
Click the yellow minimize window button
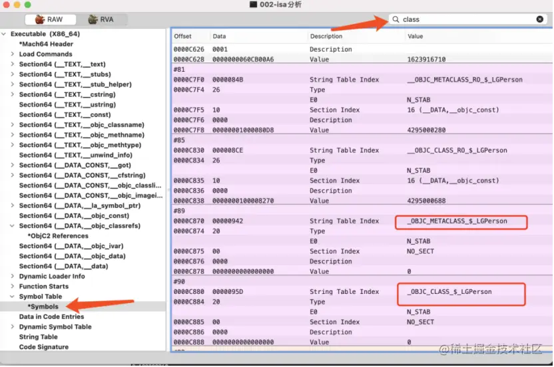click(17, 5)
